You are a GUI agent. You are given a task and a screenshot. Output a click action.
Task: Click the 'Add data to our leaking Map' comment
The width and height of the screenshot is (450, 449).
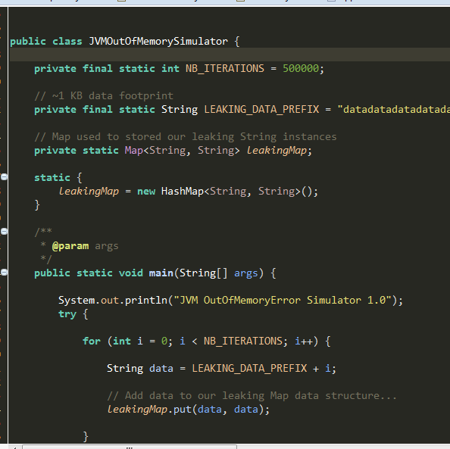[252, 396]
